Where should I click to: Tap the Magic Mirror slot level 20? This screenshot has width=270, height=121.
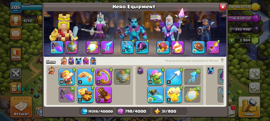(x=92, y=47)
